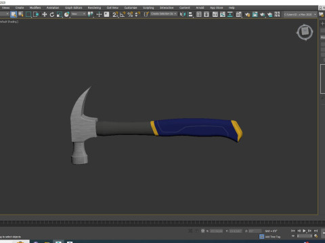Open the Create menu

tap(20, 7)
